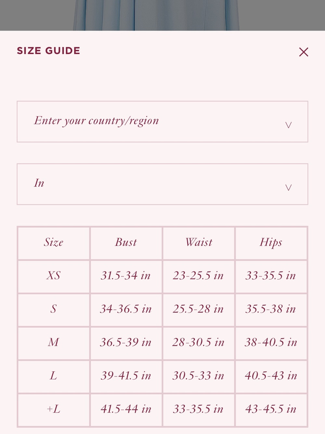Screen dimensions: 325x434
Task: Click +L hips value 43-45.5 in
Action: 271,409
